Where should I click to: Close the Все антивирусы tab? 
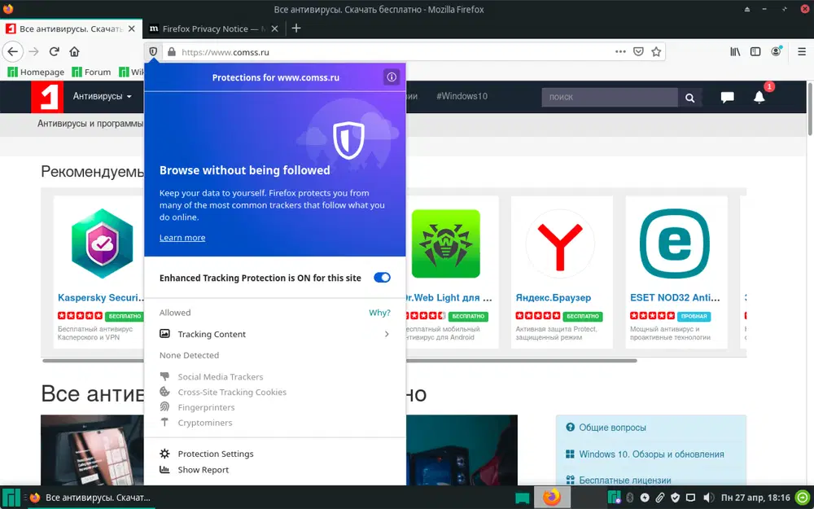132,29
